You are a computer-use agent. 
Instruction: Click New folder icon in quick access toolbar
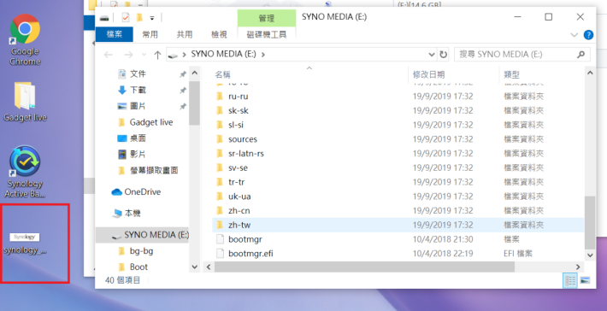139,17
